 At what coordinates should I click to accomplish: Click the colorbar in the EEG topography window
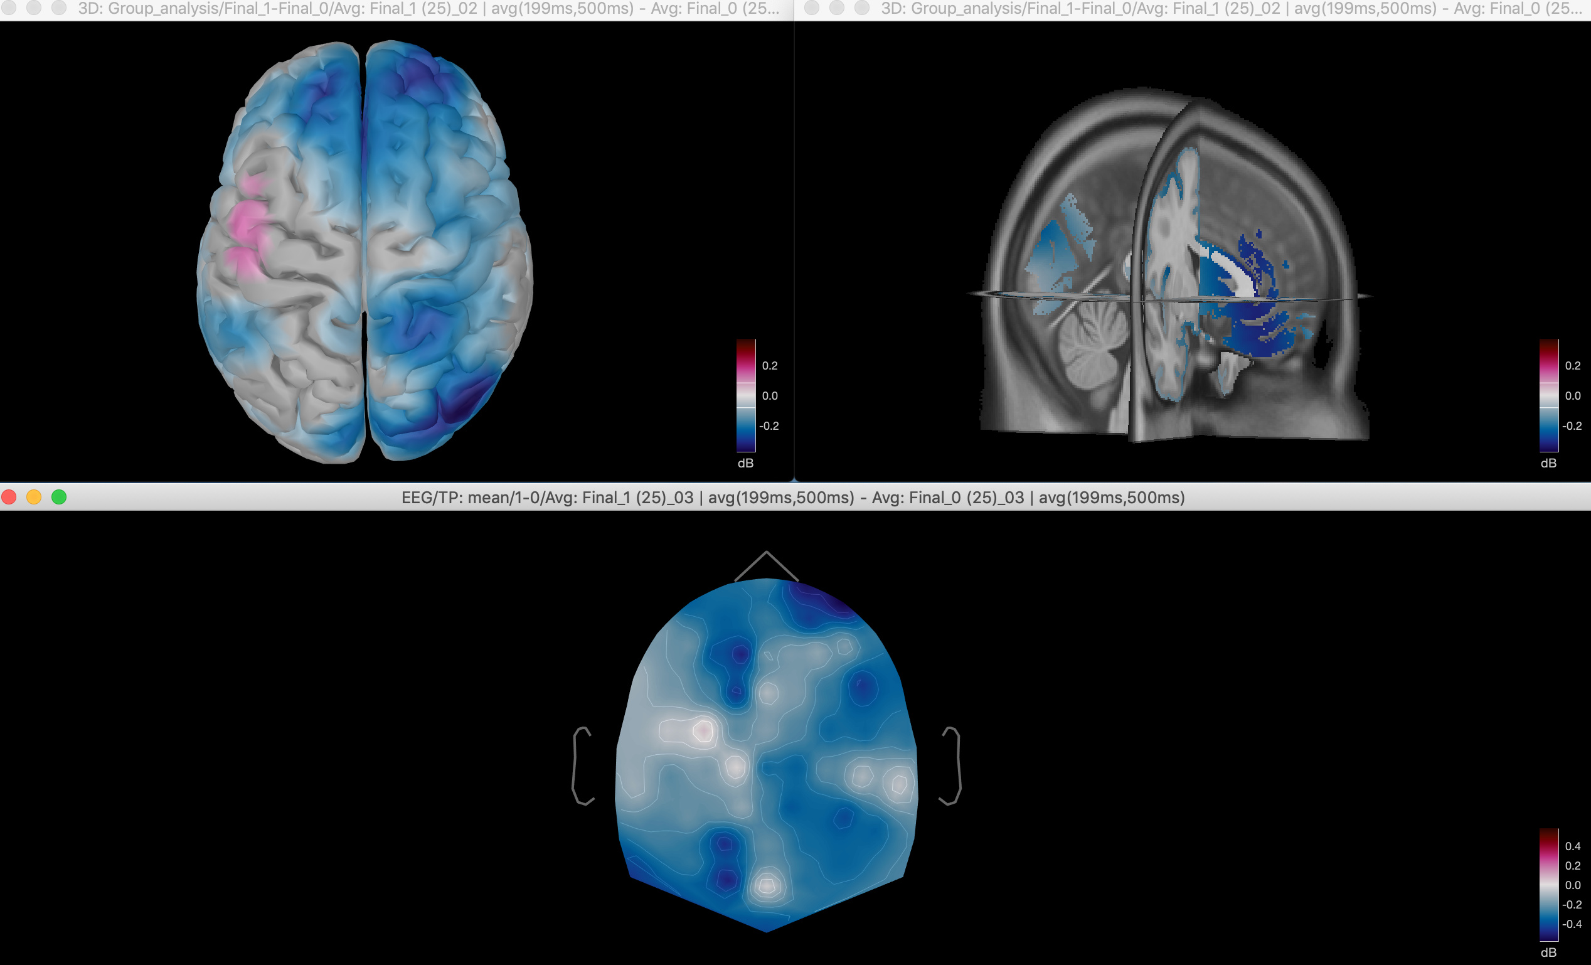1548,884
